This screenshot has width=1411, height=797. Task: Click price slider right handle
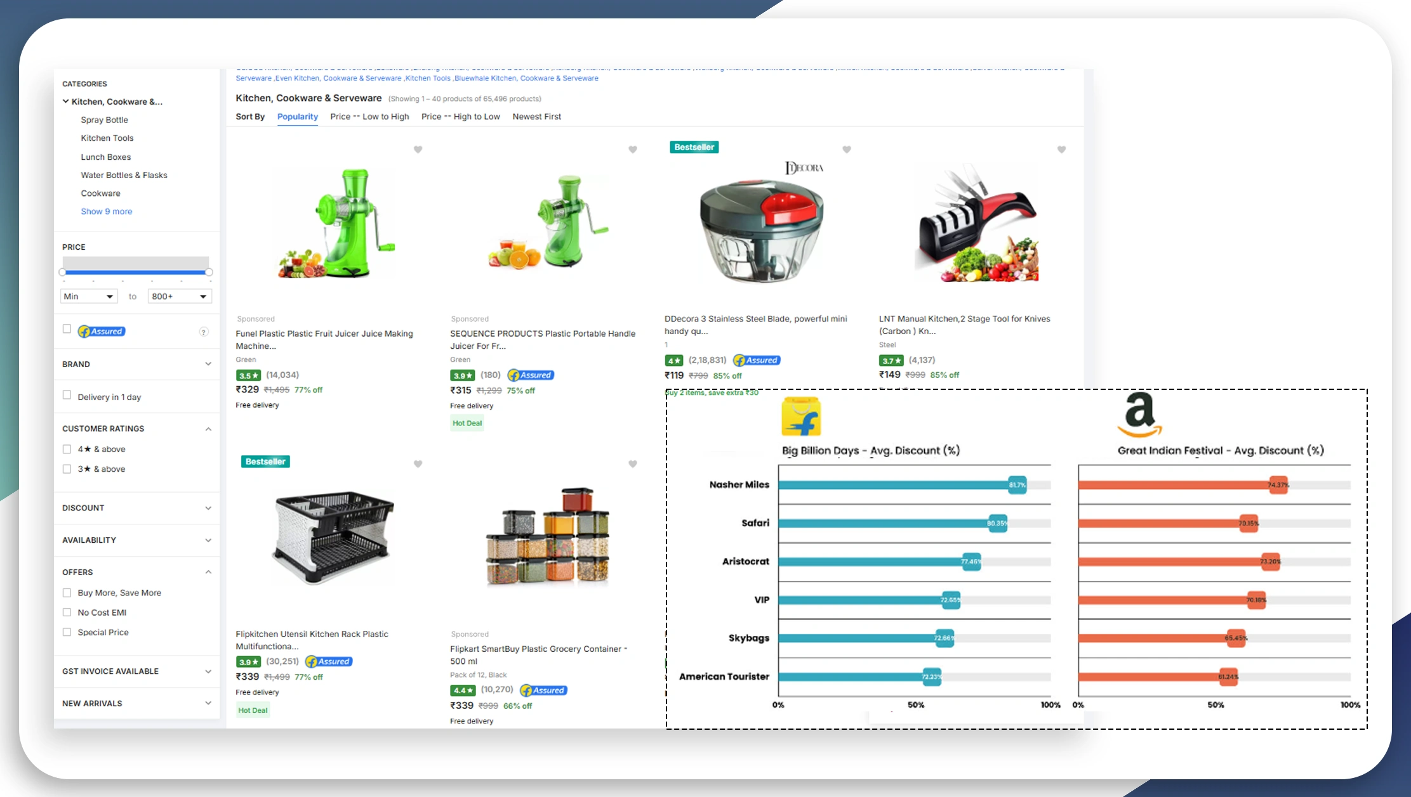209,272
